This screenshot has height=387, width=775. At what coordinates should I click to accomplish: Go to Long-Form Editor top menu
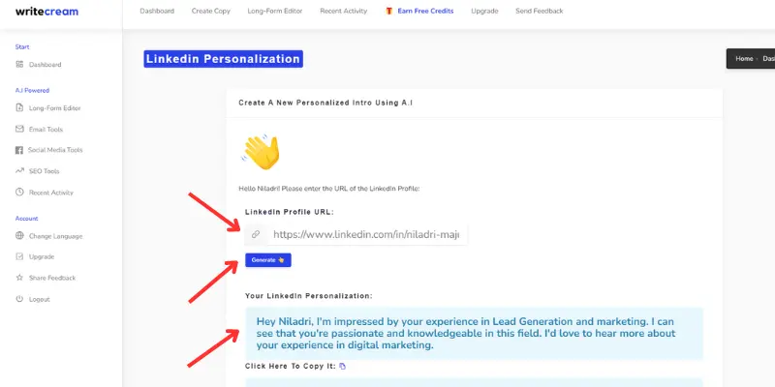pos(275,11)
